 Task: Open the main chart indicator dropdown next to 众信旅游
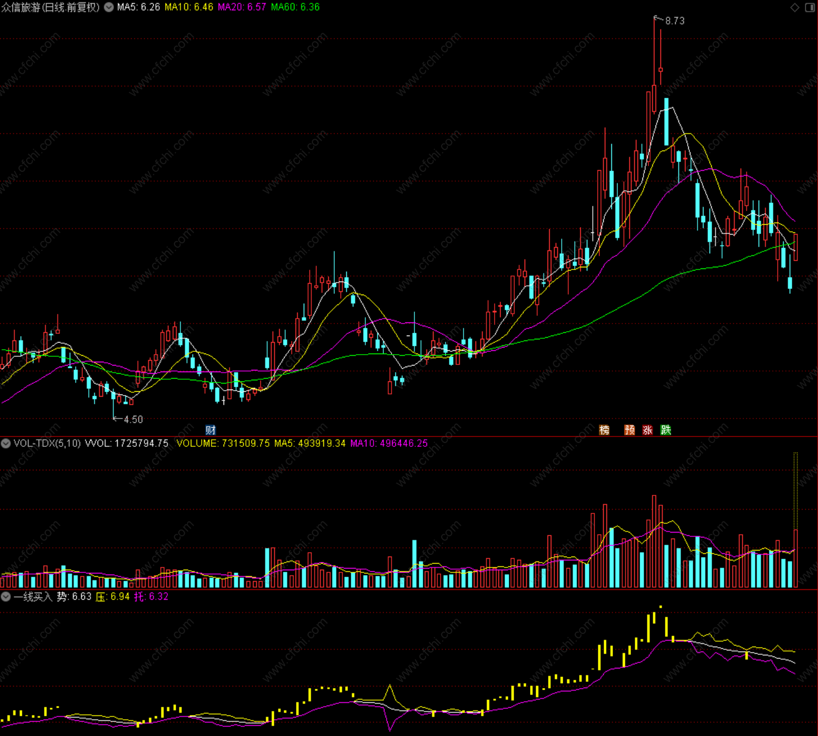point(109,7)
